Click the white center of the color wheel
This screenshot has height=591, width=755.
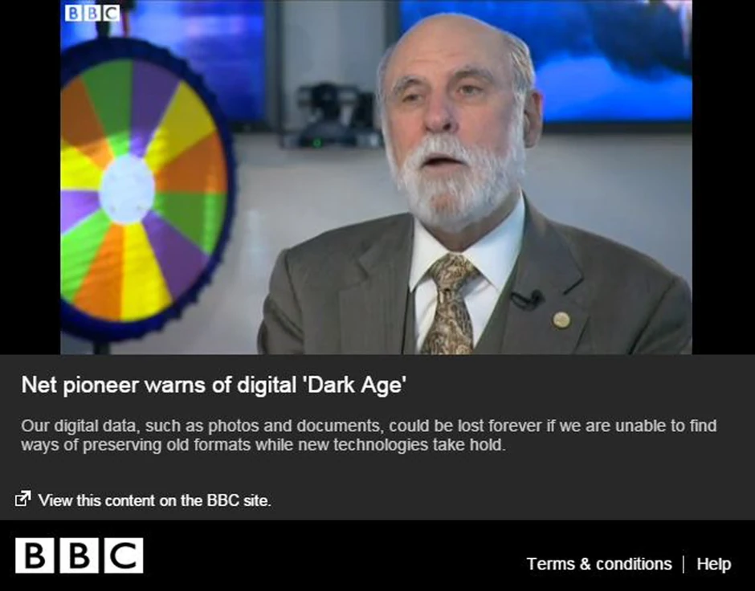(127, 189)
